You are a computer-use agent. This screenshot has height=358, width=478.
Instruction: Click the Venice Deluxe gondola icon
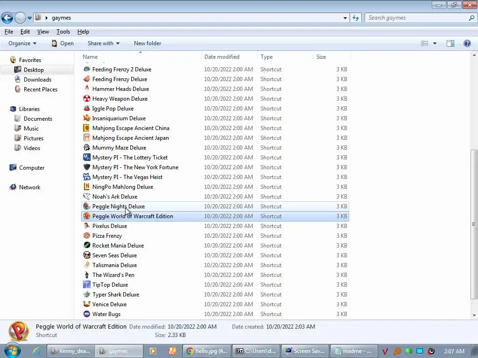tap(87, 304)
